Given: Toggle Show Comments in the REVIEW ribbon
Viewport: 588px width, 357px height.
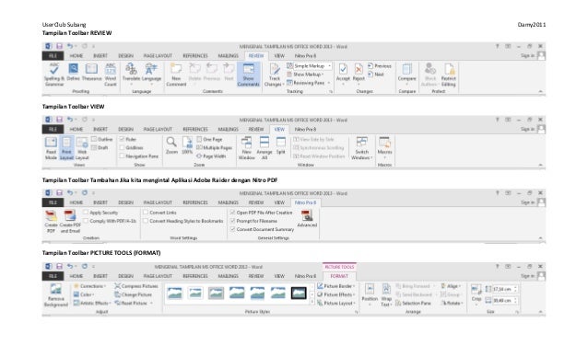Looking at the screenshot, I should (248, 75).
